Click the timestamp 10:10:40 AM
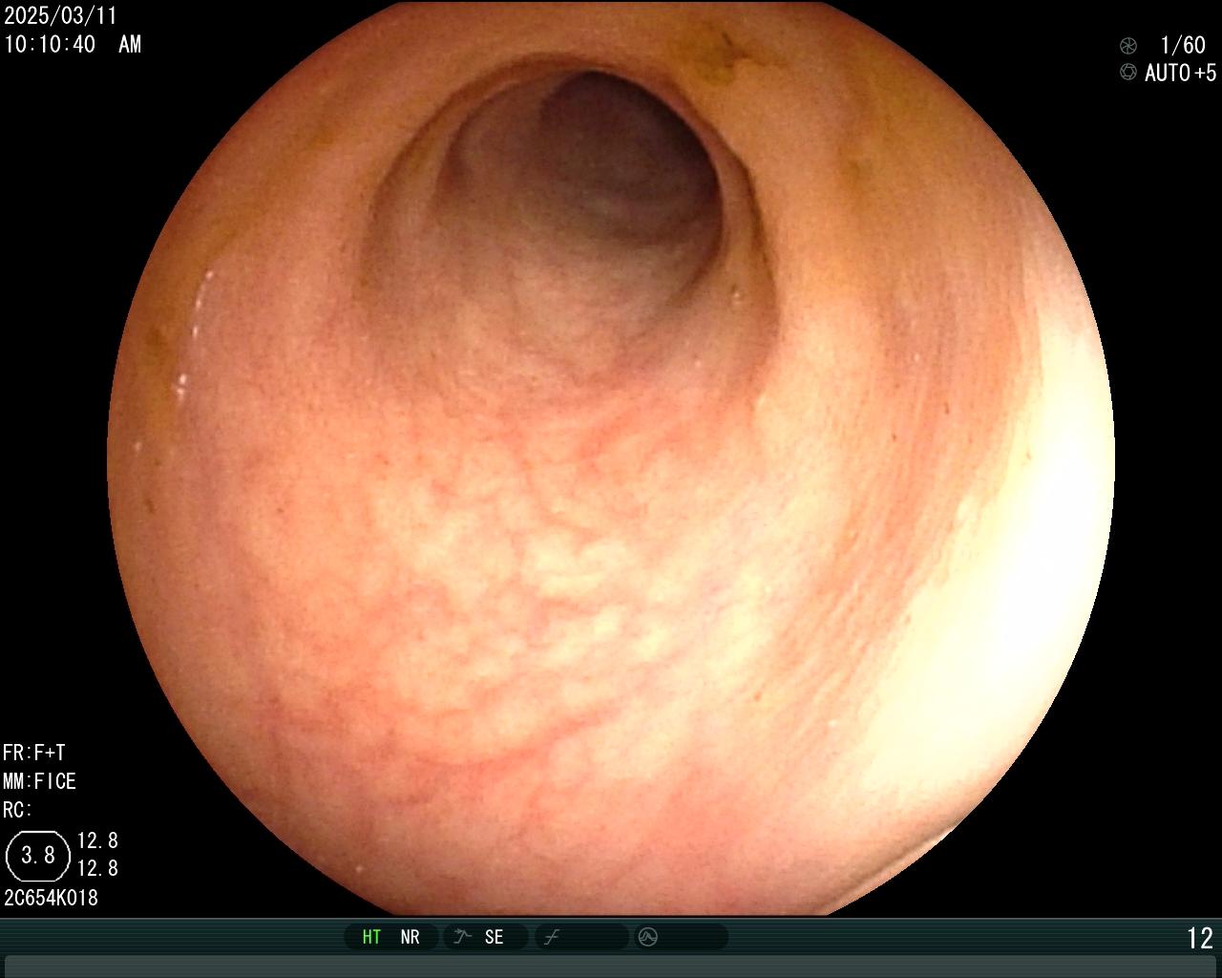The image size is (1222, 978). coord(73,44)
